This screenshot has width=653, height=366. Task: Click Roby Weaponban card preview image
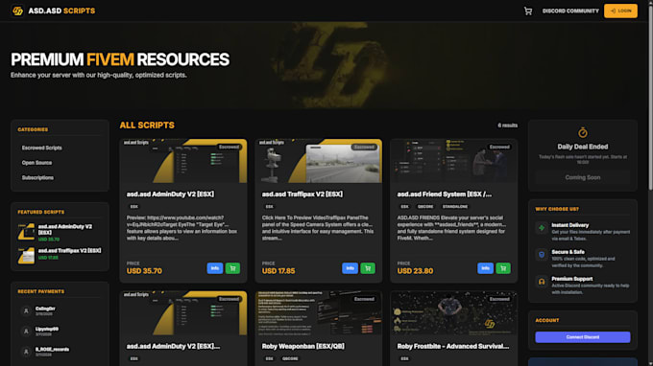319,312
